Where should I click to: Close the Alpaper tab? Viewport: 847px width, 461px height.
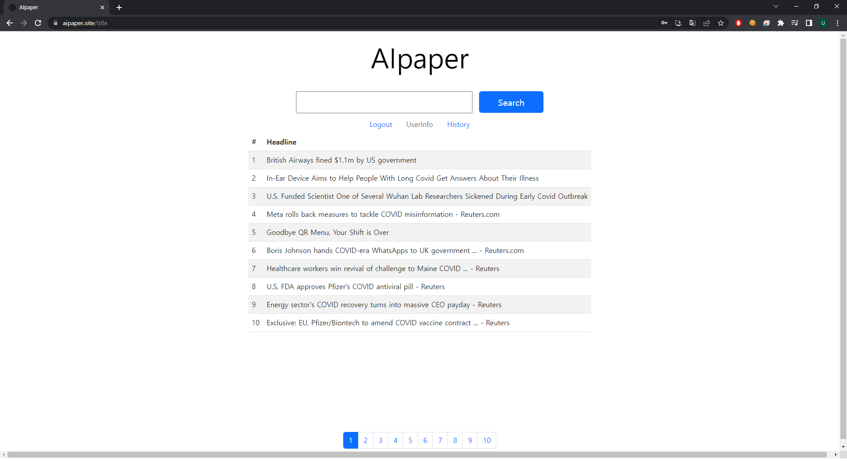(102, 7)
